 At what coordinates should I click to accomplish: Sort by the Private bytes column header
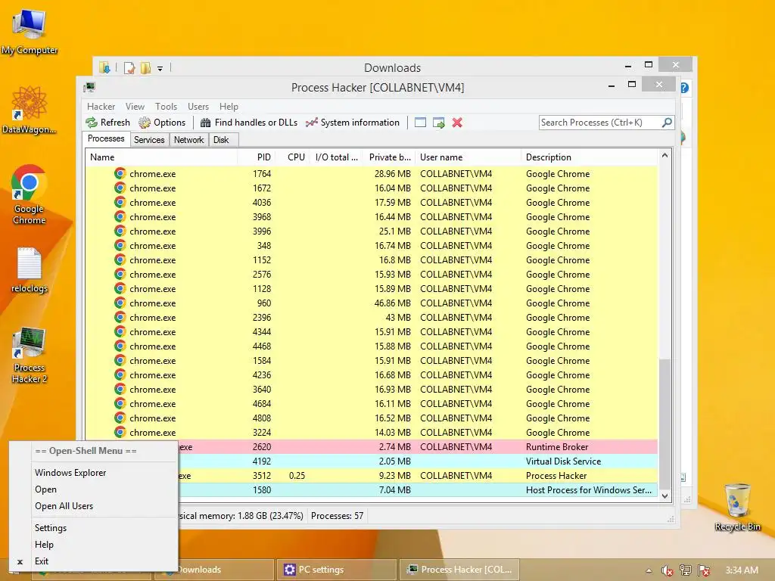point(389,157)
